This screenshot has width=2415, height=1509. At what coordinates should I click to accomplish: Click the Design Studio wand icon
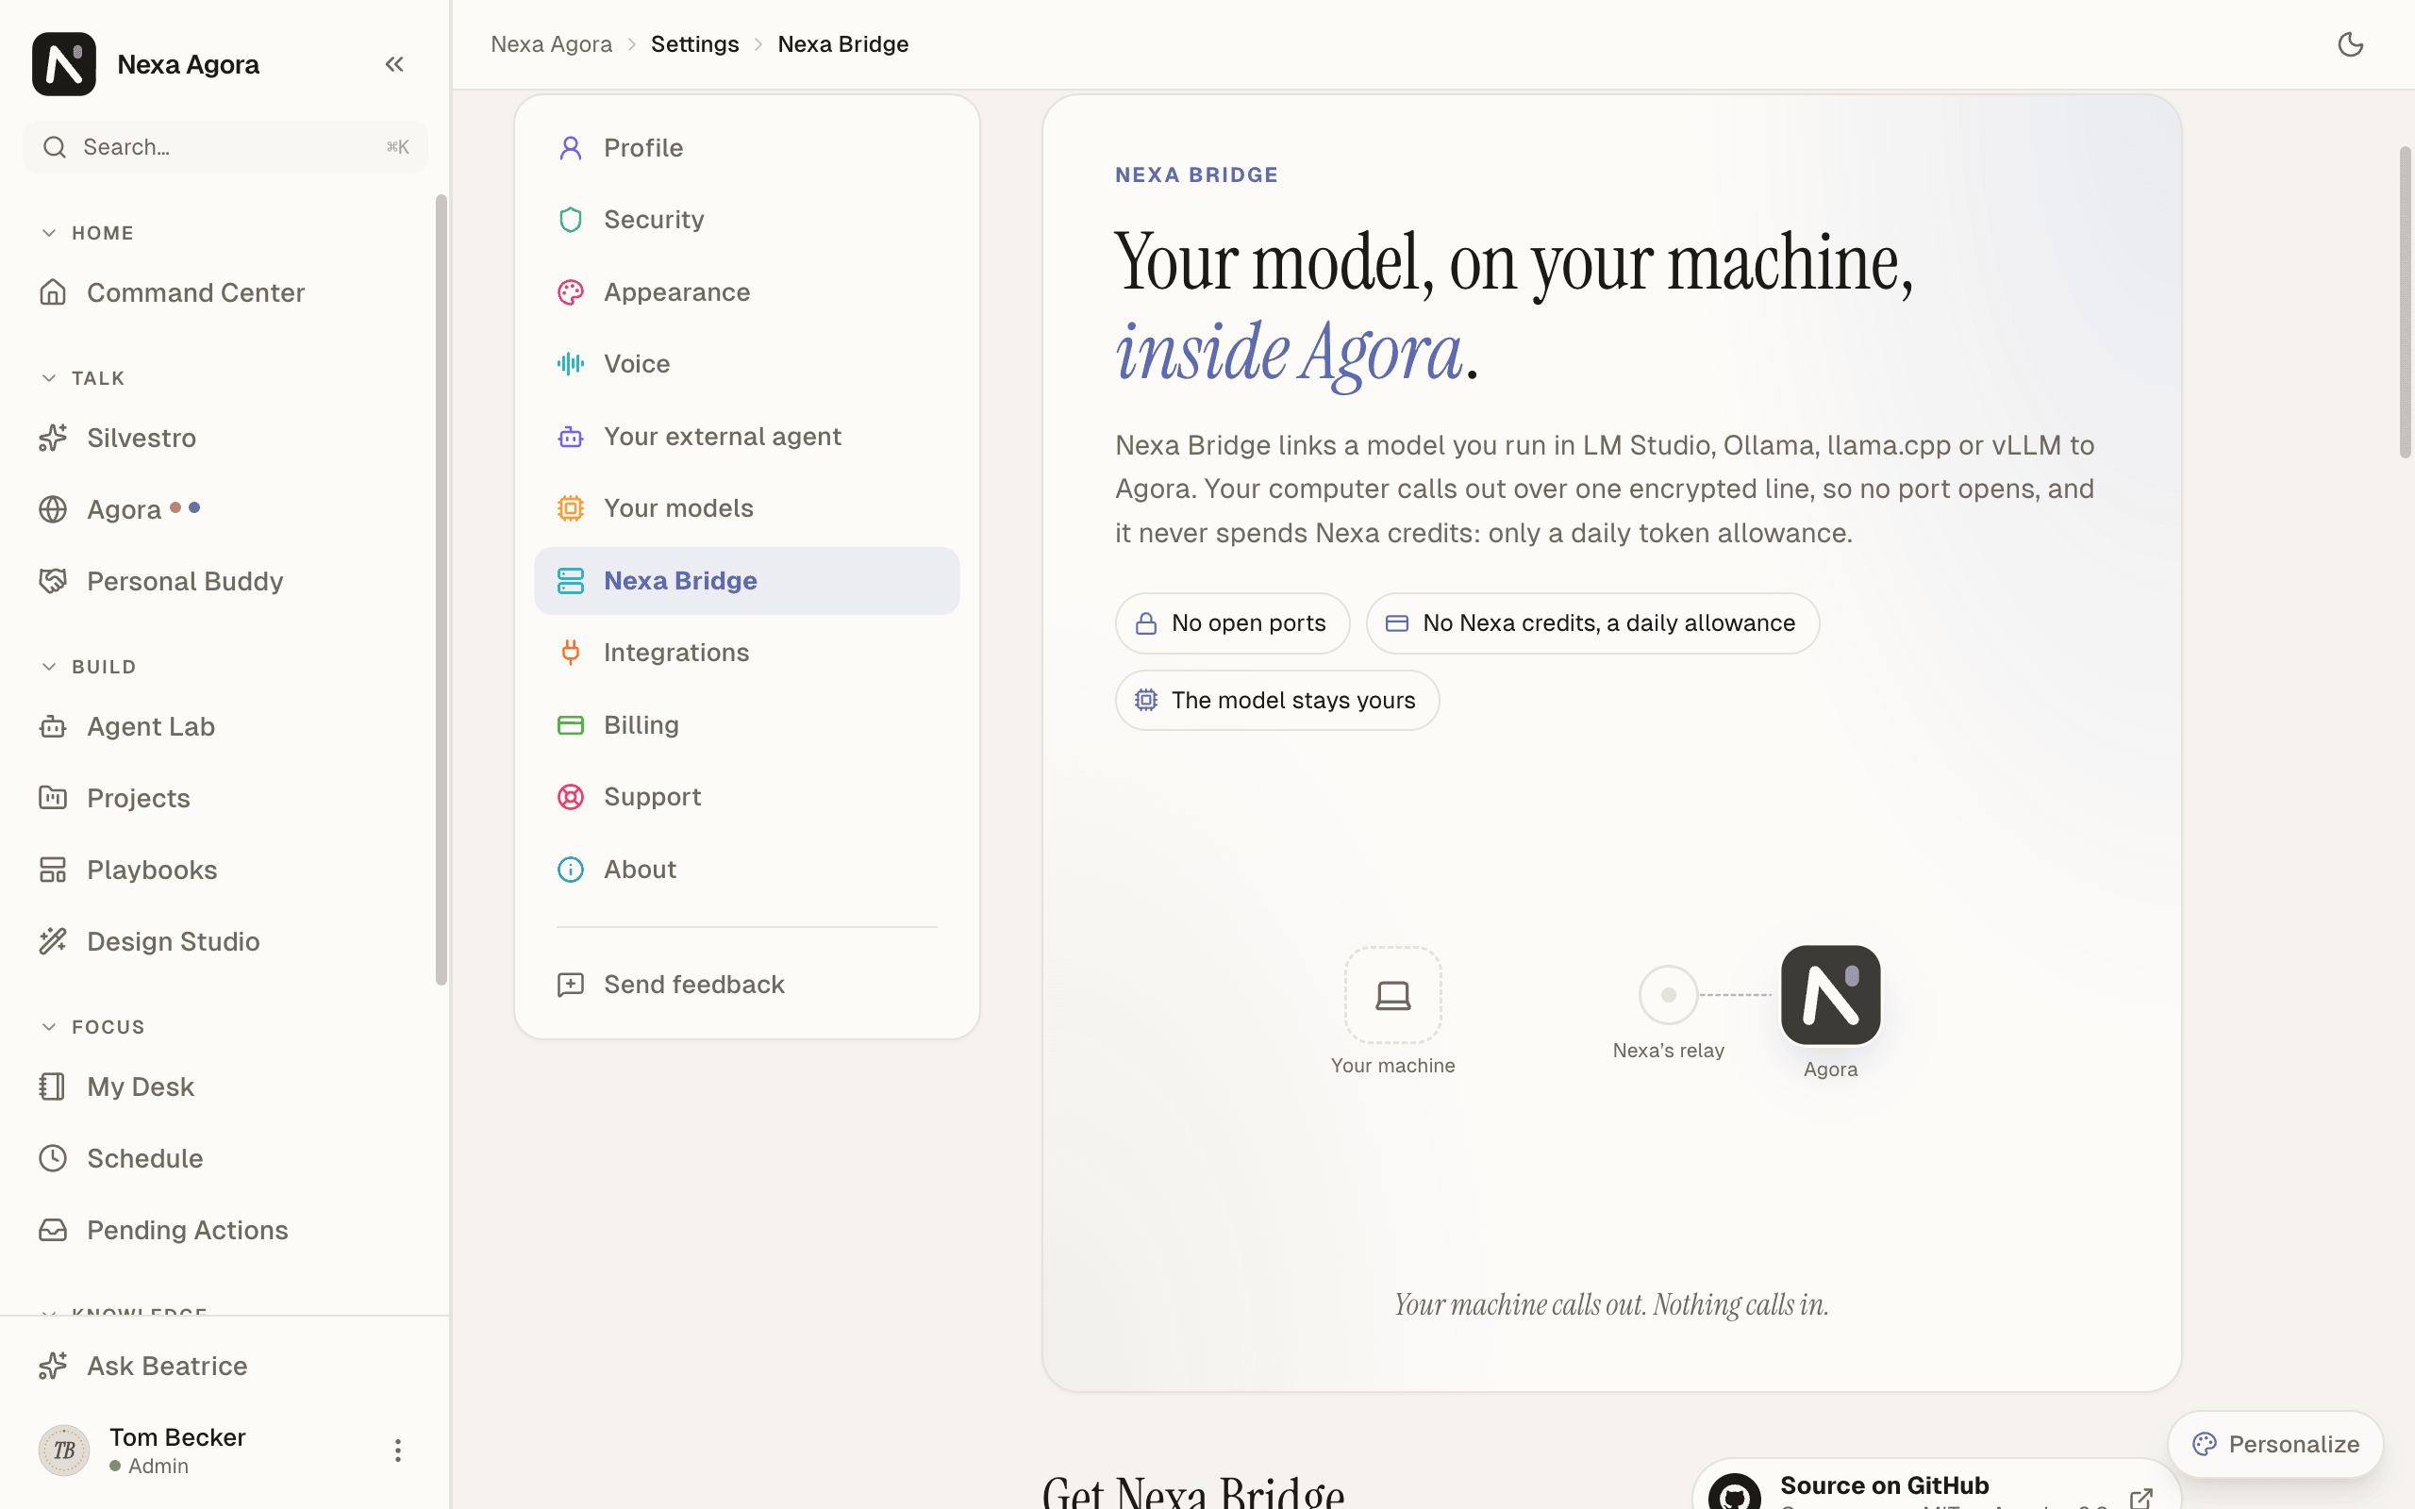(53, 941)
